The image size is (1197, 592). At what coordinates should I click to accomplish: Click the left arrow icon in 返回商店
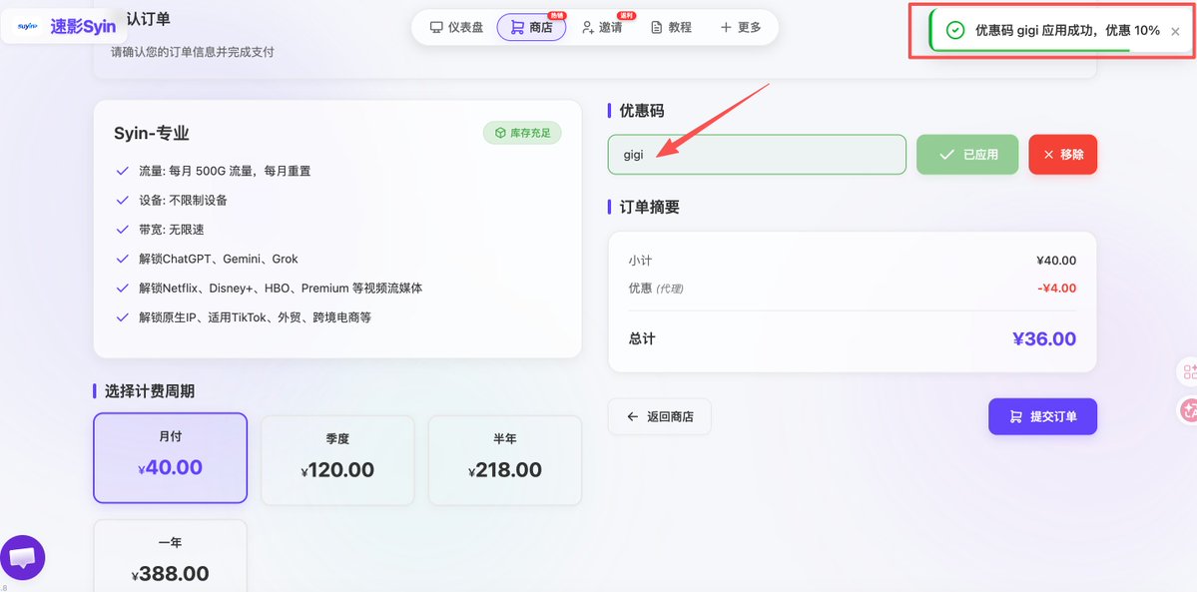click(632, 416)
